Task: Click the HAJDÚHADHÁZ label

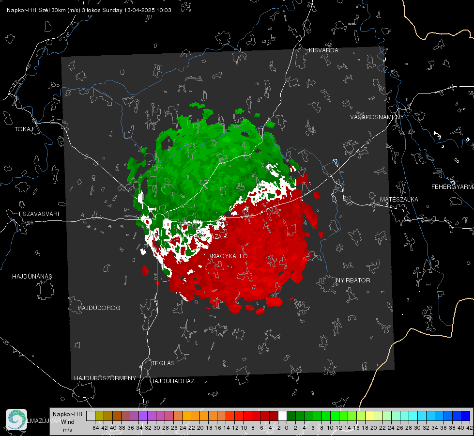Action: [x=172, y=381]
